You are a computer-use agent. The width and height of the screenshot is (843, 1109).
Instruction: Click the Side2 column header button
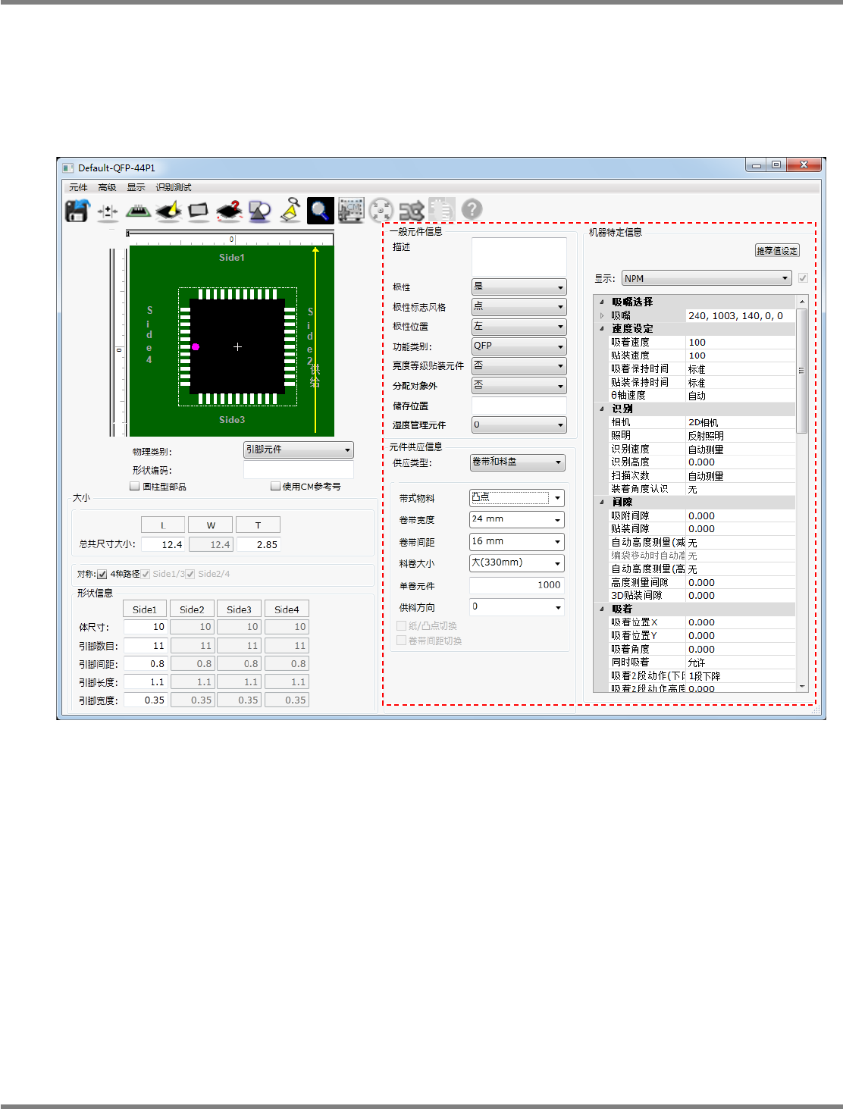point(192,609)
